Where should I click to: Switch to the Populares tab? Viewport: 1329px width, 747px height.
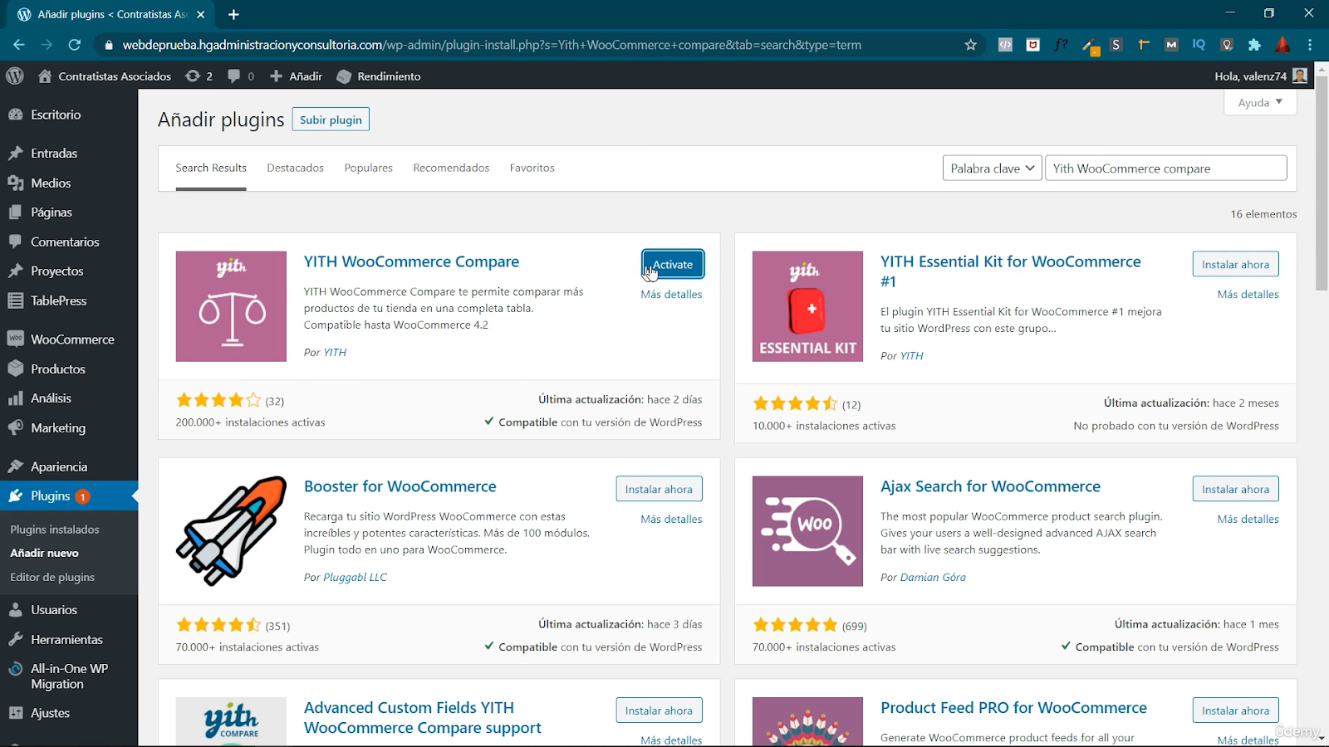368,168
